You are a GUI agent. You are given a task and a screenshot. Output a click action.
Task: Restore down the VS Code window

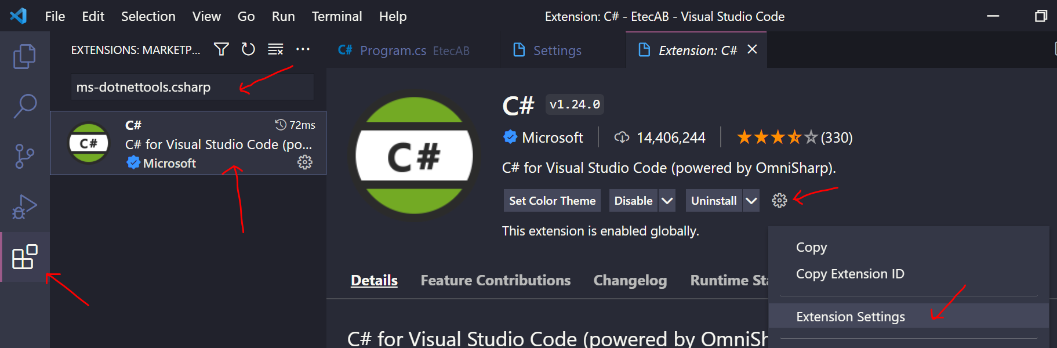click(x=1041, y=16)
